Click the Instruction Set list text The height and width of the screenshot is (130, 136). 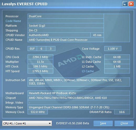[79, 82]
